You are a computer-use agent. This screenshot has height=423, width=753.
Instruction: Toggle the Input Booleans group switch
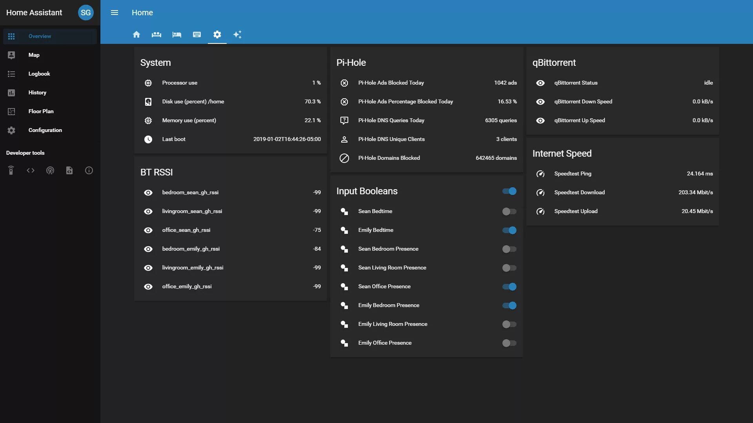click(x=509, y=191)
